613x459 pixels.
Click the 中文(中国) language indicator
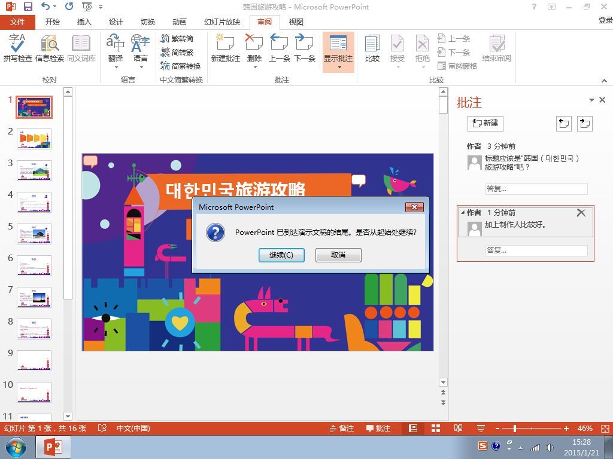(x=133, y=428)
